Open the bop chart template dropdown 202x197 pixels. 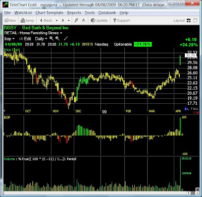coord(10,39)
